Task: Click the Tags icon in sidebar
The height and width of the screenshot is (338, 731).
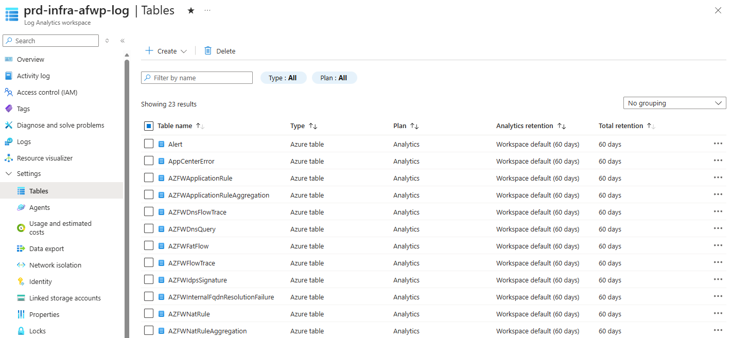Action: point(8,109)
